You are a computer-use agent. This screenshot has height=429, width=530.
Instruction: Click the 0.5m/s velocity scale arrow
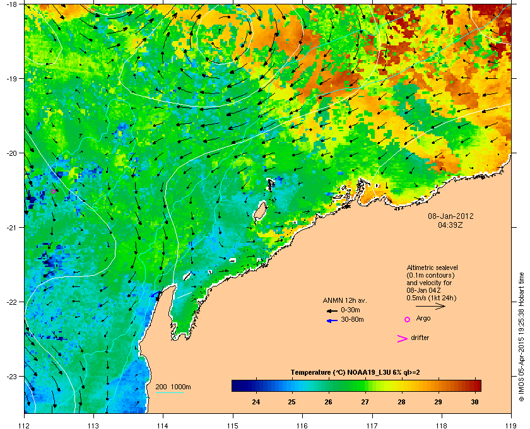[430, 307]
